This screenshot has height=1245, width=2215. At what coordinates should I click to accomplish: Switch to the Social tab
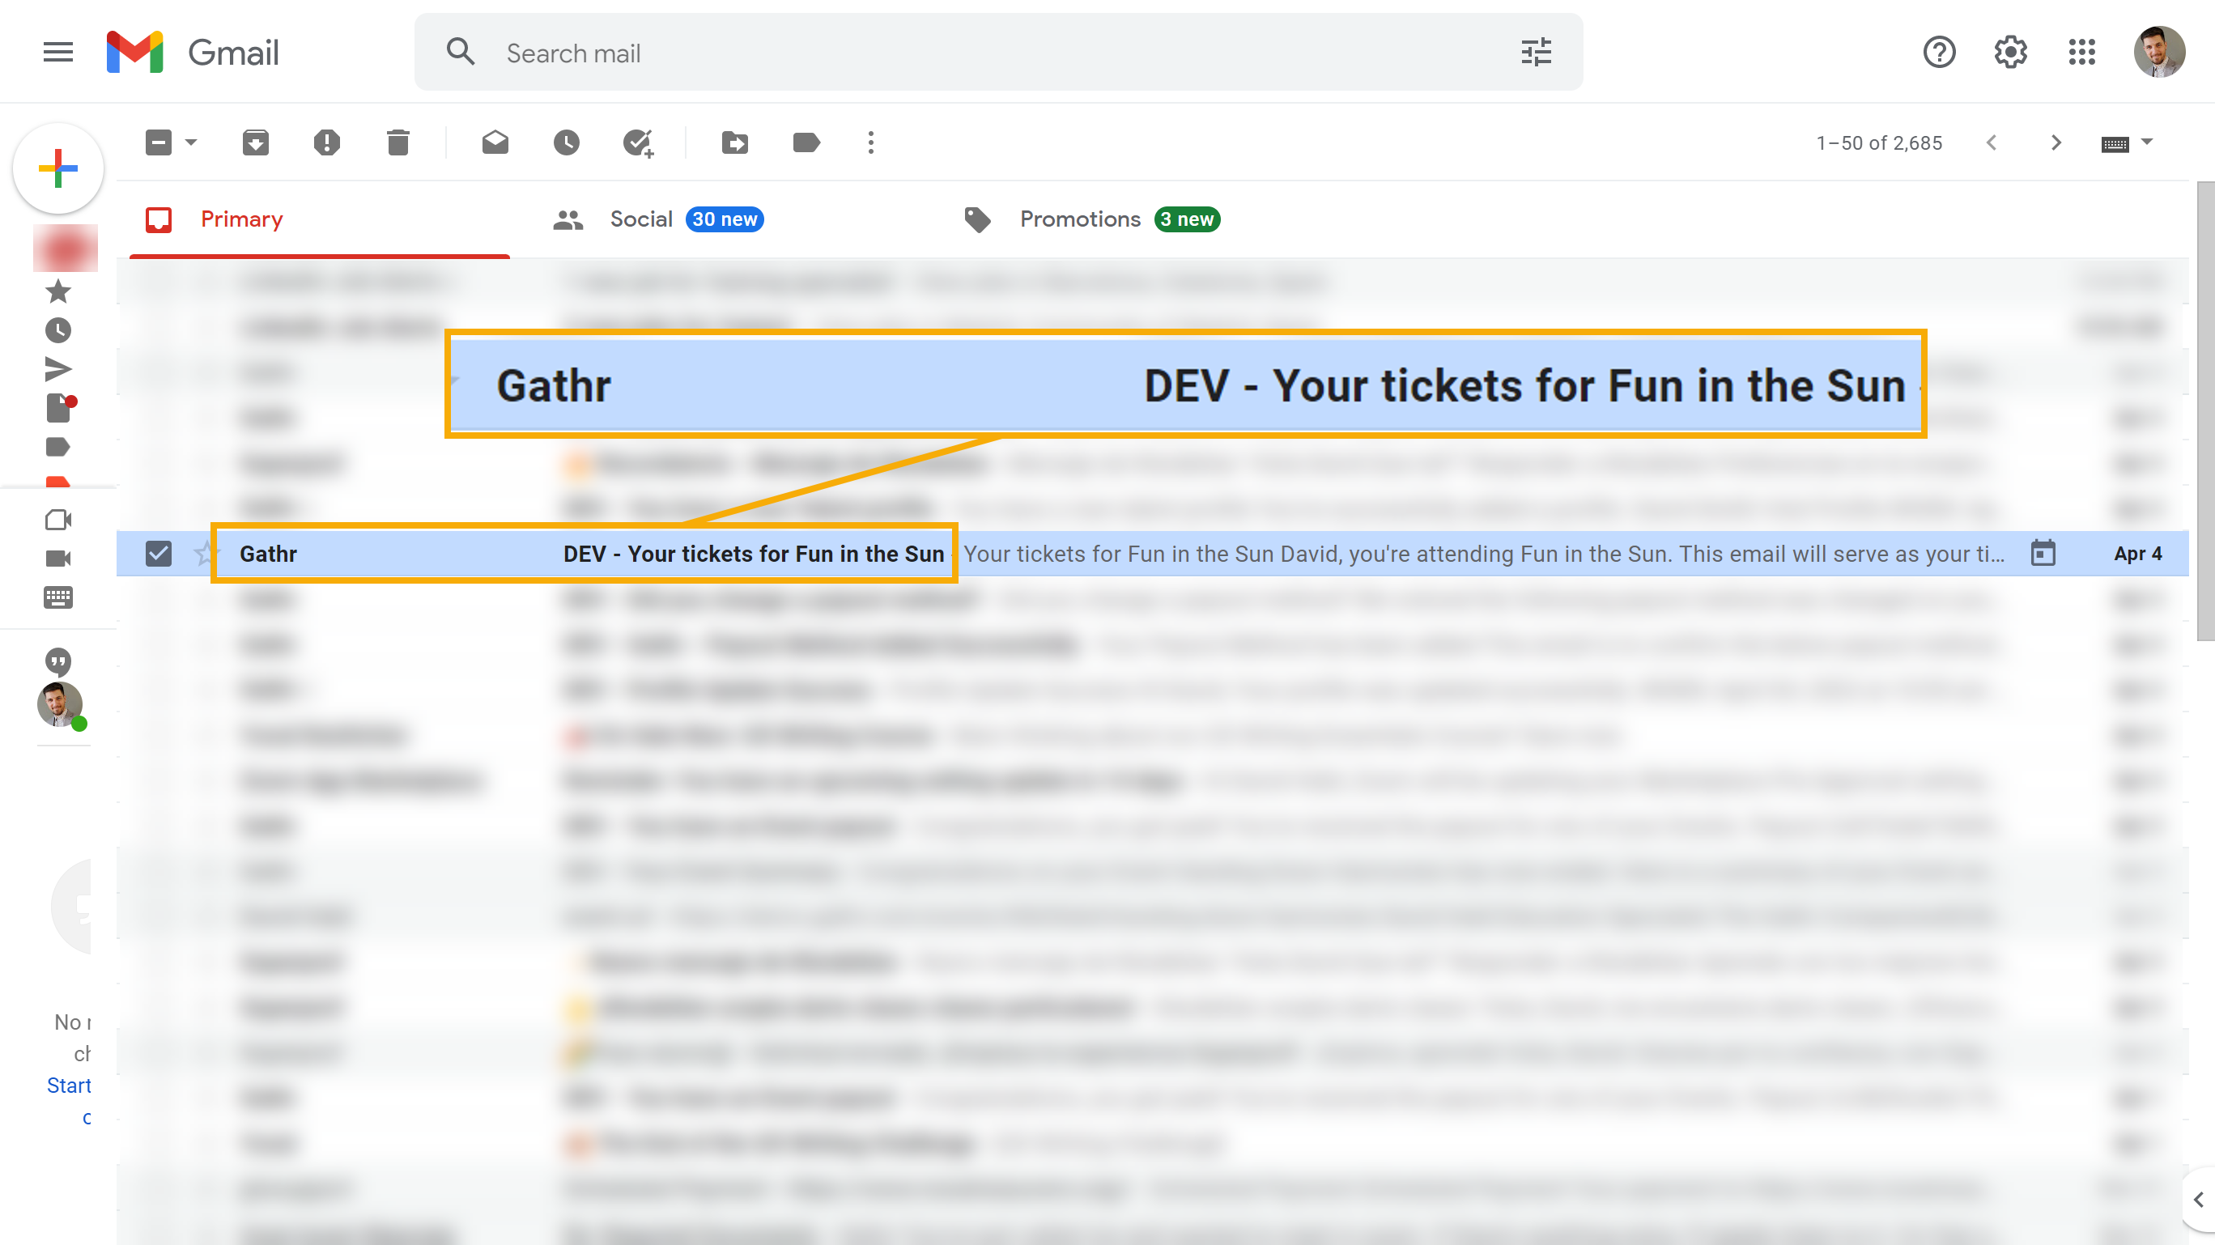640,219
